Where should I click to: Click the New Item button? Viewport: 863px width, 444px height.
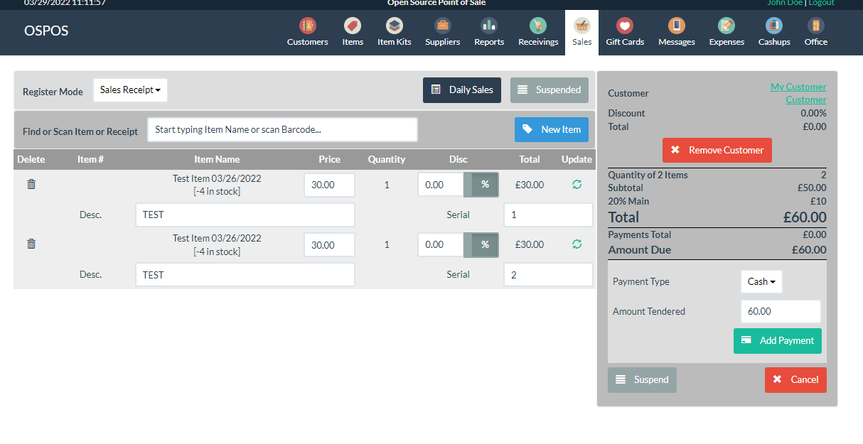[552, 129]
